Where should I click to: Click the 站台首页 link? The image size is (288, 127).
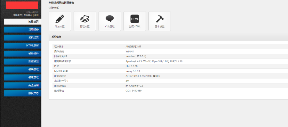pyautogui.click(x=28, y=15)
